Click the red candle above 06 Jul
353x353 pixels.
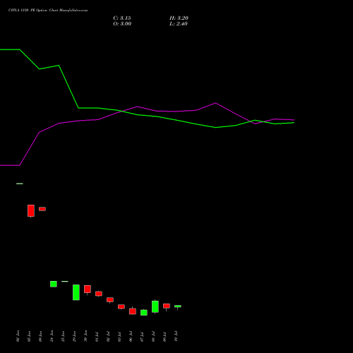[133, 311]
